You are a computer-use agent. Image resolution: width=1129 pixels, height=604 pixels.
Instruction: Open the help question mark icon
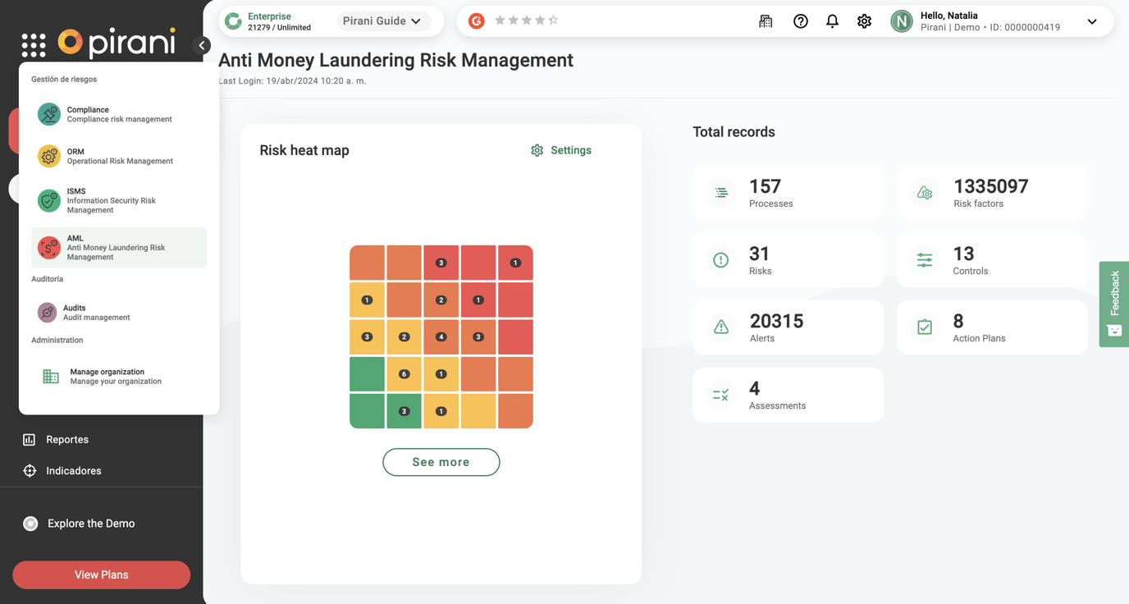[800, 21]
